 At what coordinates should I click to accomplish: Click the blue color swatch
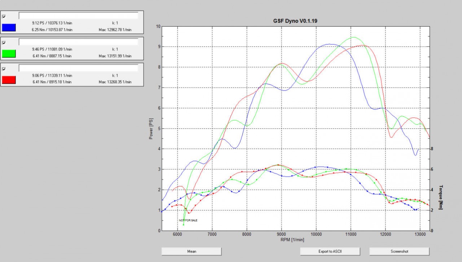(9, 27)
